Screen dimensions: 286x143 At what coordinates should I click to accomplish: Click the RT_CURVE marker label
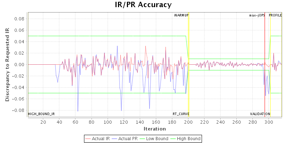click(181, 114)
